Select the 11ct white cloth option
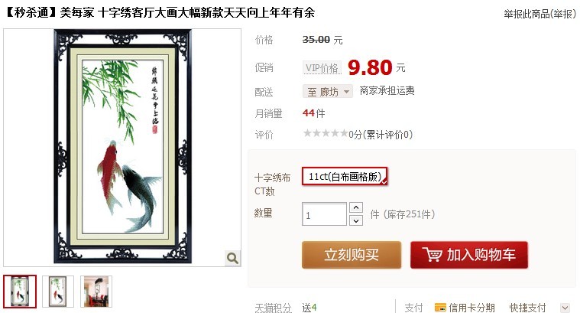This screenshot has height=313, width=580. [x=345, y=176]
